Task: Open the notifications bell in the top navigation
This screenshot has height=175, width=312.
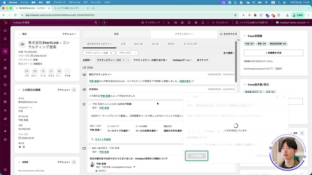Action: (x=203, y=23)
